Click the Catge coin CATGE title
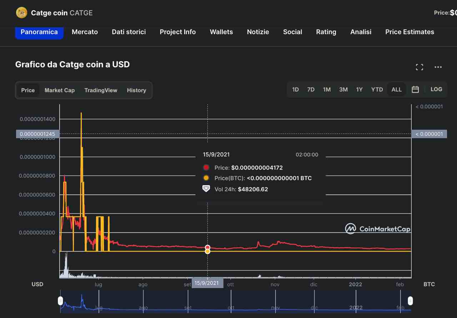The image size is (457, 318). [62, 13]
